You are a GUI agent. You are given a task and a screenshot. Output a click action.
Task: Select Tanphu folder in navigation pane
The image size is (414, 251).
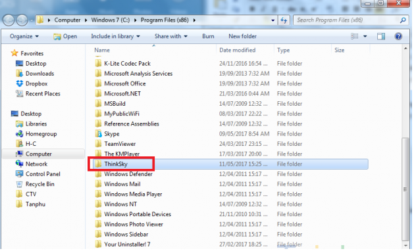click(36, 204)
